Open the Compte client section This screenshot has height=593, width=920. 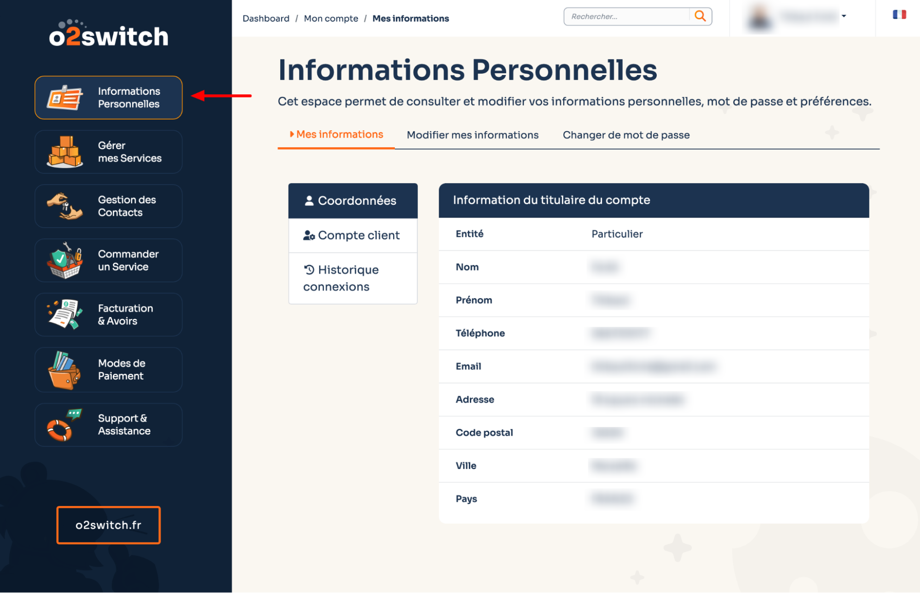tap(353, 235)
